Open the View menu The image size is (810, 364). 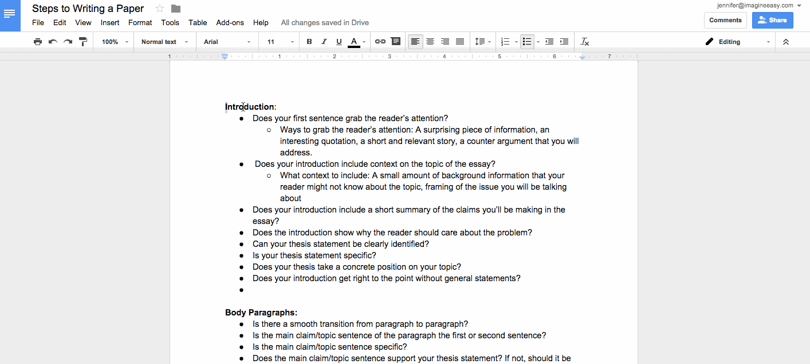click(83, 23)
